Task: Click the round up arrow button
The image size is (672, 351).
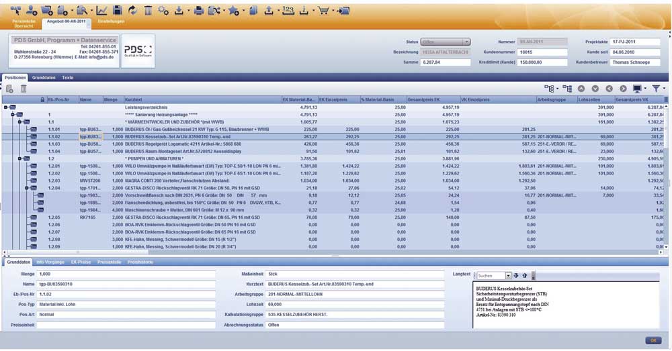Action: point(581,89)
